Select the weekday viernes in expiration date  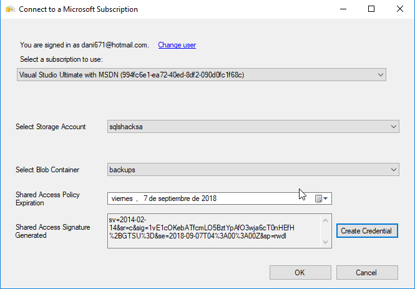click(122, 198)
